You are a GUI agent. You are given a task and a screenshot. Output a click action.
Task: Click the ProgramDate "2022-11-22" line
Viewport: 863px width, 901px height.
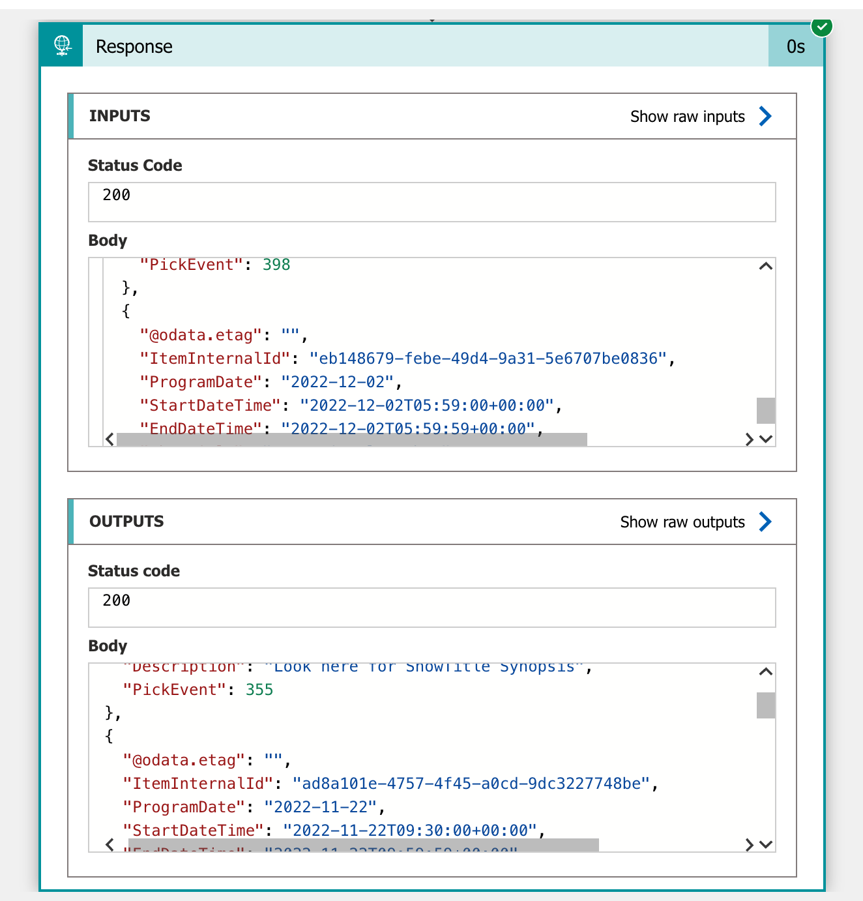[x=254, y=807]
